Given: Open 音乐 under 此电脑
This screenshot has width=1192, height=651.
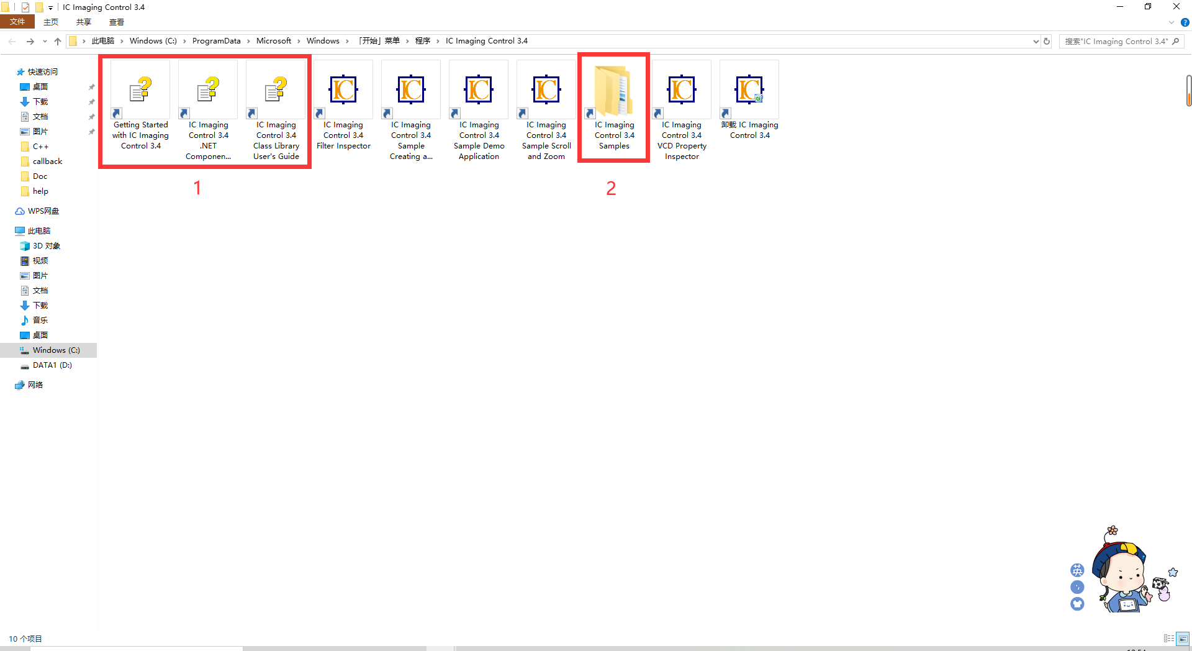Looking at the screenshot, I should [x=40, y=321].
